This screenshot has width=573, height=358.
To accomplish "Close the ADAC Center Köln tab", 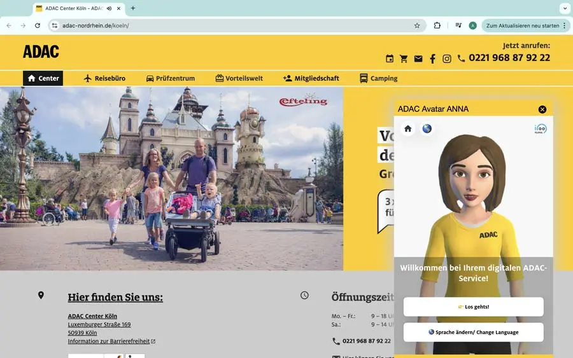I will tap(119, 8).
